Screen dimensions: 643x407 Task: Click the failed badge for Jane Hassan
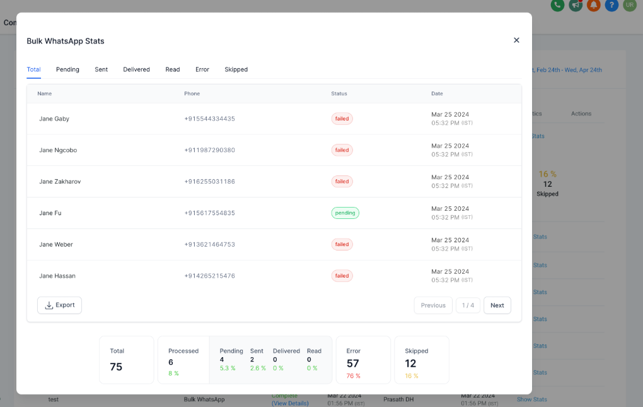point(342,276)
